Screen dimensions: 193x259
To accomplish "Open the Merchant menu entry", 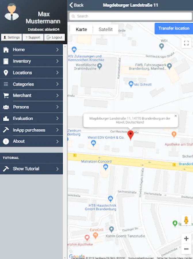I will click(x=31, y=96).
